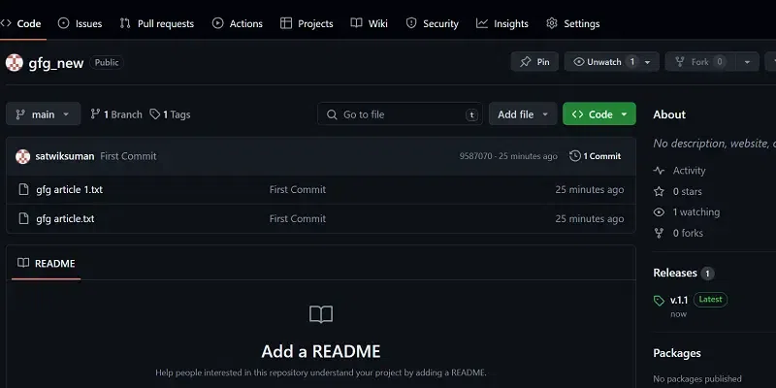Open First Commit link in gfg article.txt row
776x388 pixels.
tap(298, 219)
